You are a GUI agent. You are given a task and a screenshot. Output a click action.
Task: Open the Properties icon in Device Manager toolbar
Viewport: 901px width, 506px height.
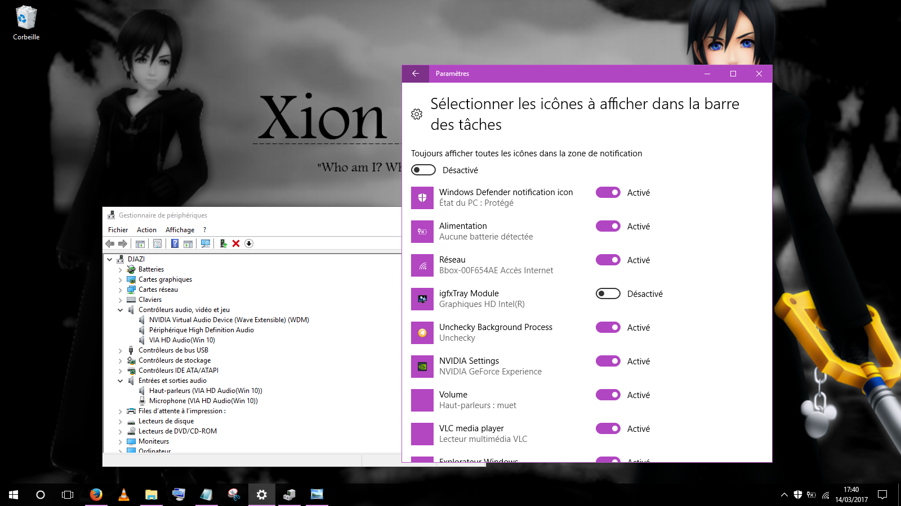[x=157, y=243]
